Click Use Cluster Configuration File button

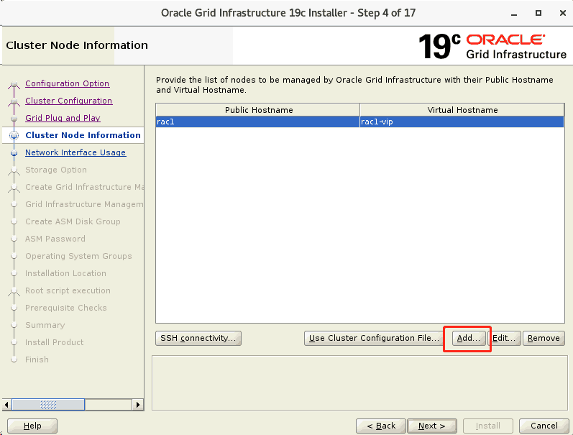(x=374, y=338)
